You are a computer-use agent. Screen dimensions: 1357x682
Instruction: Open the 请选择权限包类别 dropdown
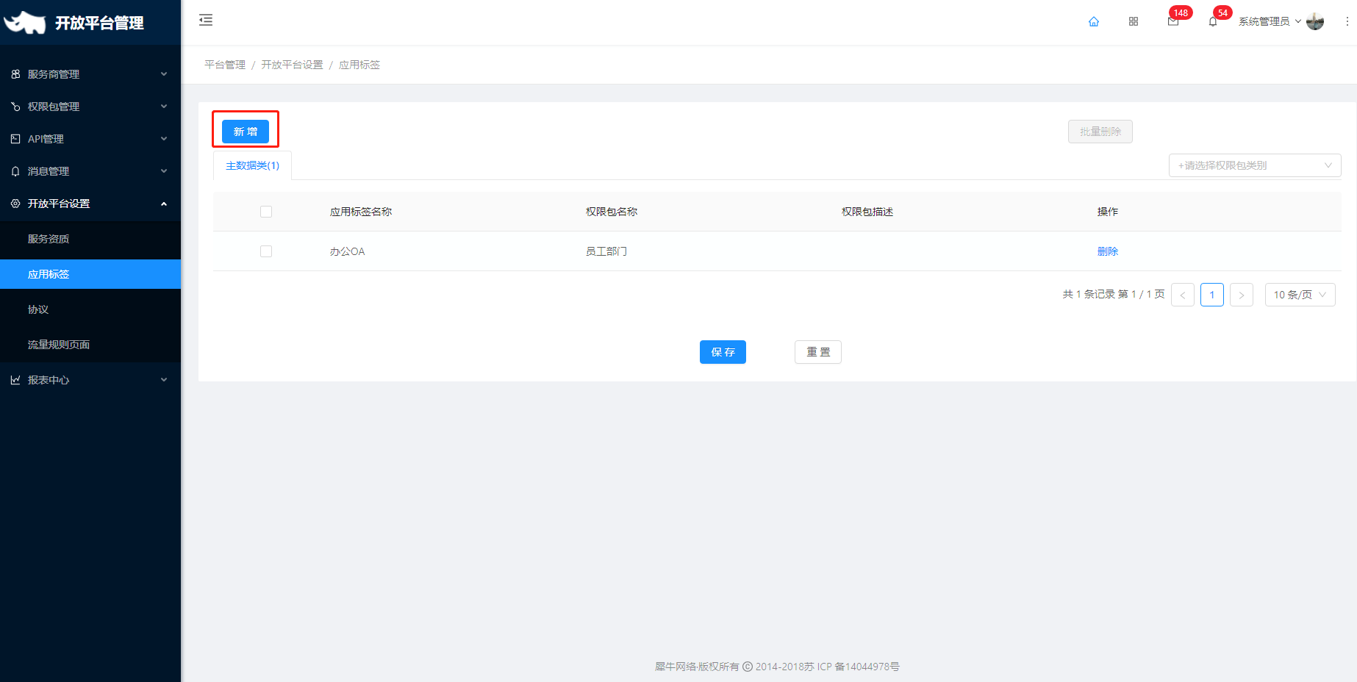[1255, 165]
